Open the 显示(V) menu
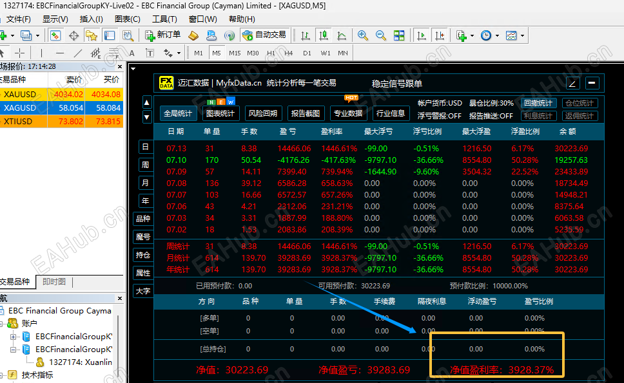Viewport: 624px width, 383px height. coord(55,19)
